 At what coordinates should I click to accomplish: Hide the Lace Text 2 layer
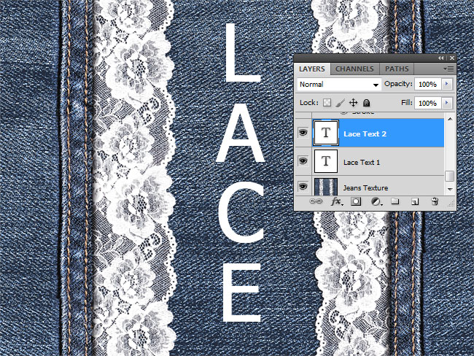coord(303,133)
